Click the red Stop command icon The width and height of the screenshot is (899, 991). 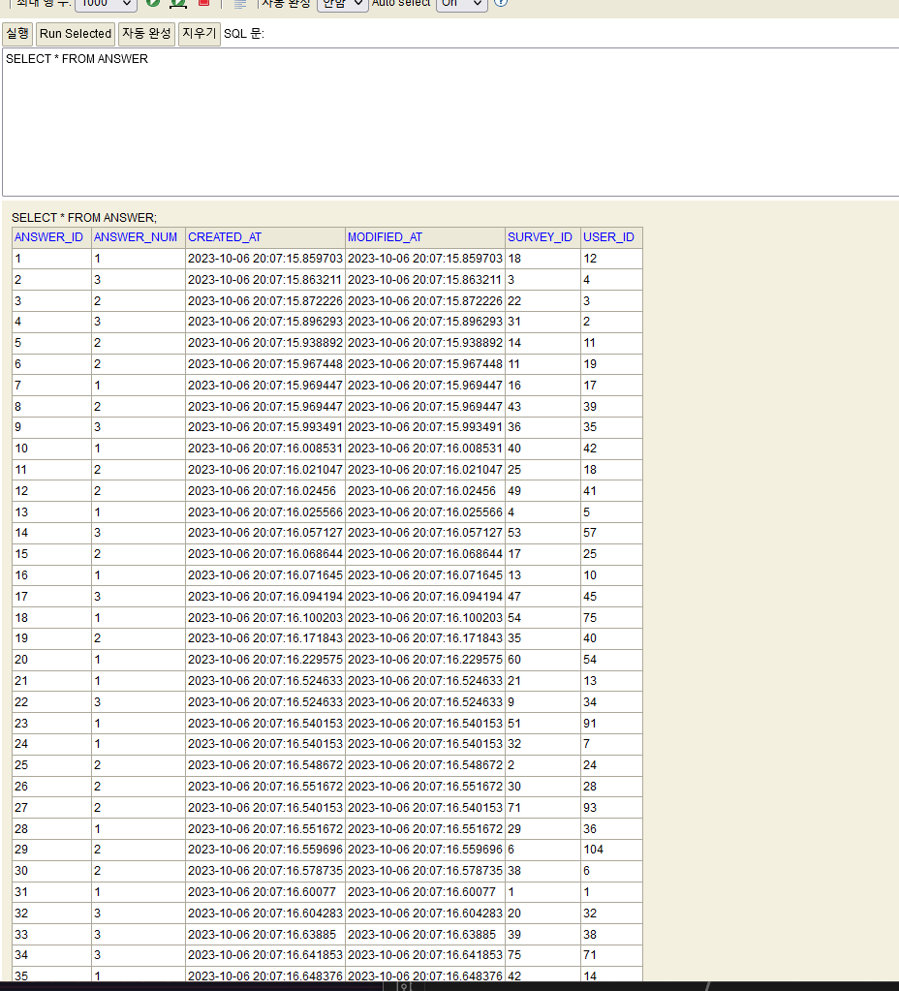[x=203, y=3]
